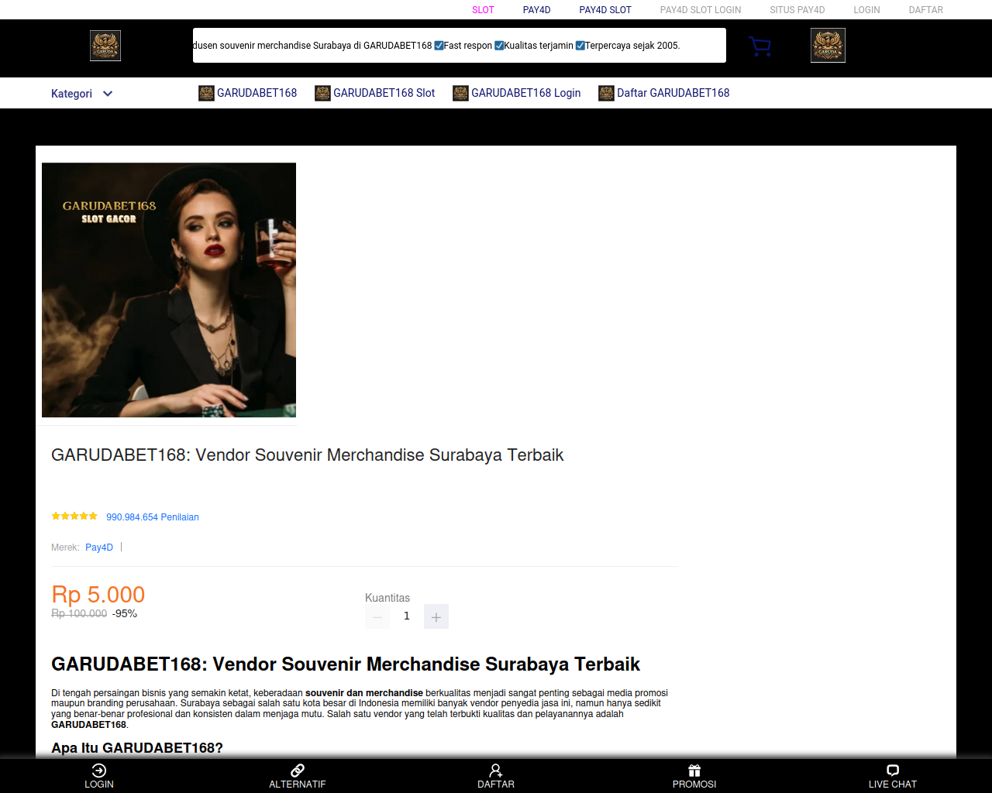Image resolution: width=992 pixels, height=793 pixels.
Task: Open SITUS PAY4D top menu item
Action: (797, 10)
